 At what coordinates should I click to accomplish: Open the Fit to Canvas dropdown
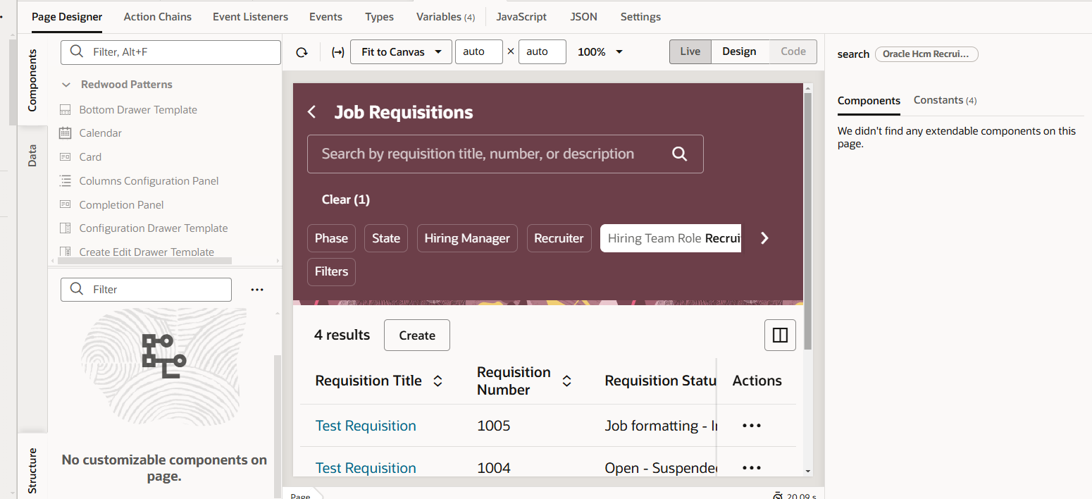[400, 51]
